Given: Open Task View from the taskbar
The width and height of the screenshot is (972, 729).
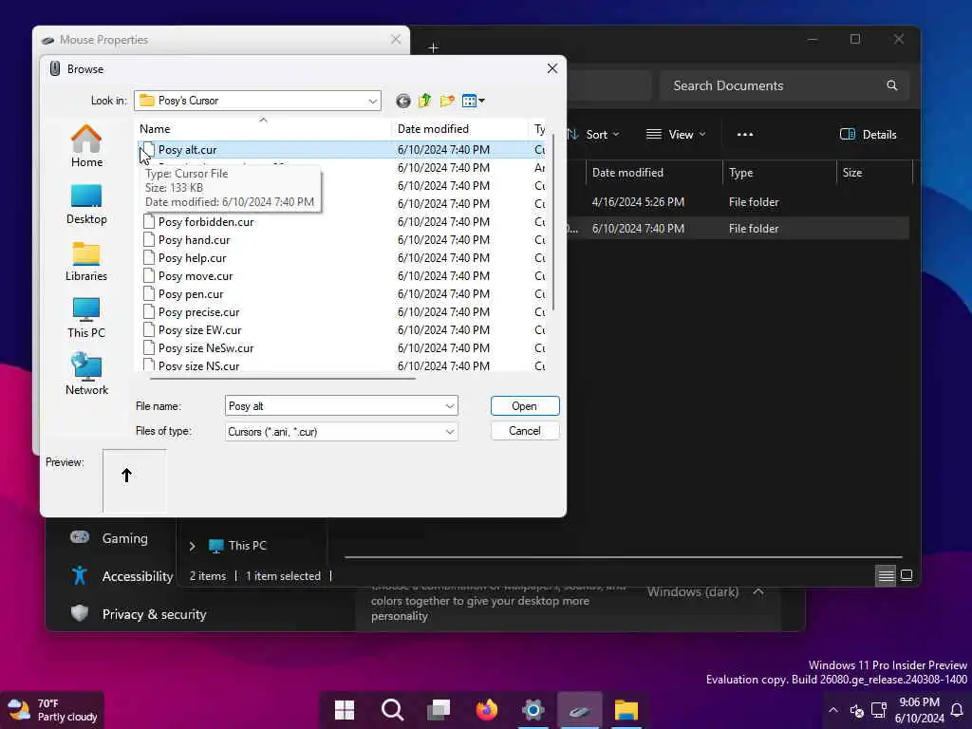Looking at the screenshot, I should pos(439,710).
